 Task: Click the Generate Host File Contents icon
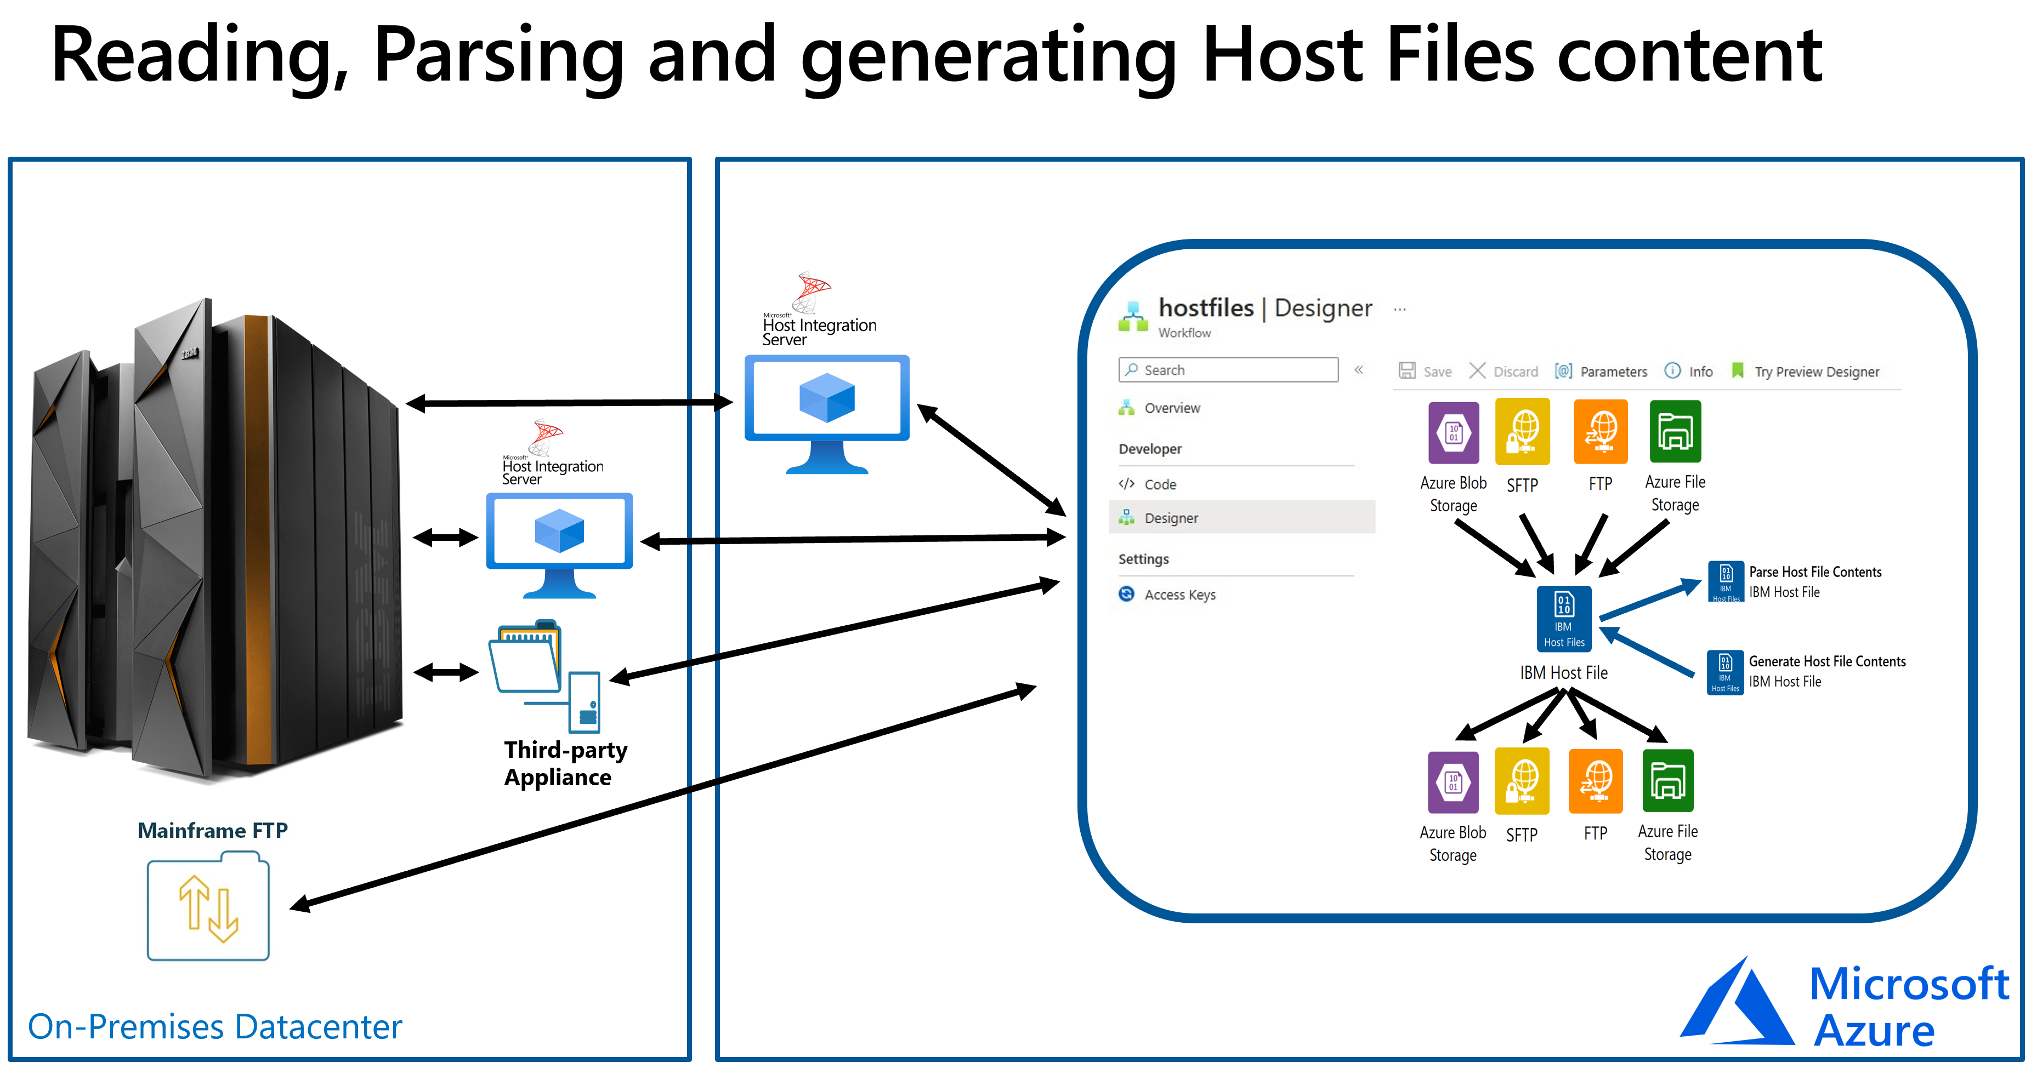pos(1724,672)
